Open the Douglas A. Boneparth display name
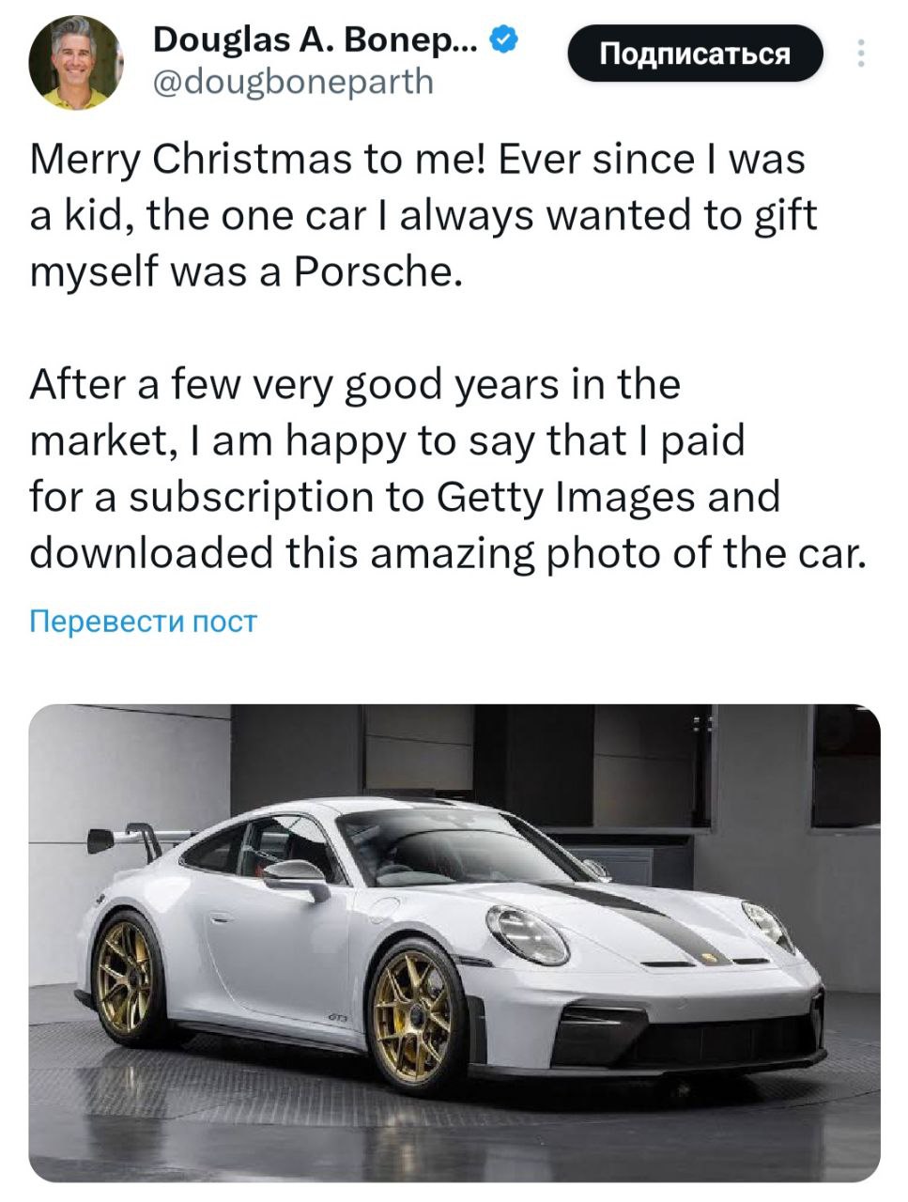Image resolution: width=908 pixels, height=1202 pixels. click(315, 40)
